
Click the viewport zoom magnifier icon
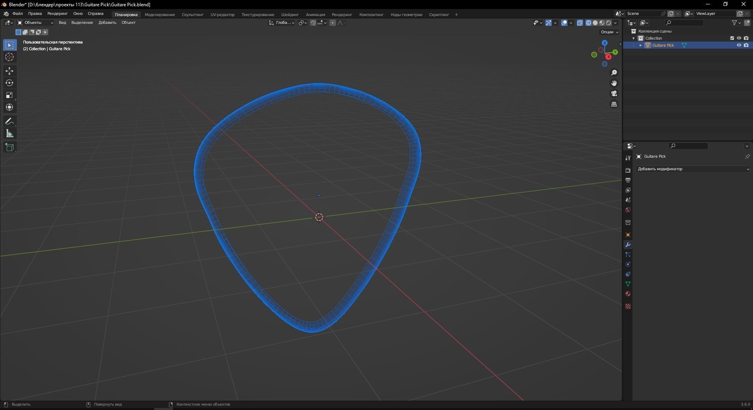(614, 73)
